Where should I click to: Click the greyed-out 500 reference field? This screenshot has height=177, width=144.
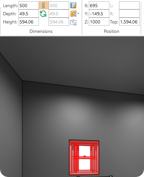[59, 6]
